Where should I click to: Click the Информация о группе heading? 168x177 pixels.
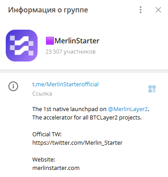click(48, 10)
